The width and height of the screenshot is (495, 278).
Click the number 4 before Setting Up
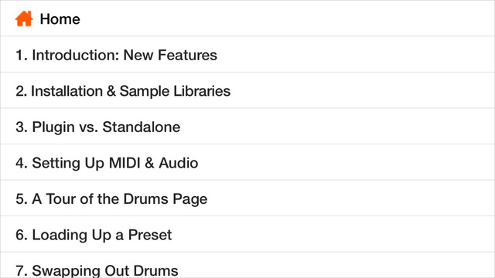22,163
